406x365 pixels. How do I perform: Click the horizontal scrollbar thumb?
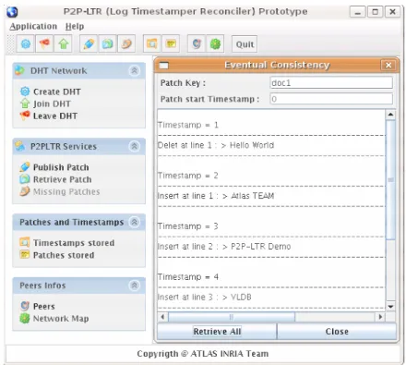(x=232, y=317)
